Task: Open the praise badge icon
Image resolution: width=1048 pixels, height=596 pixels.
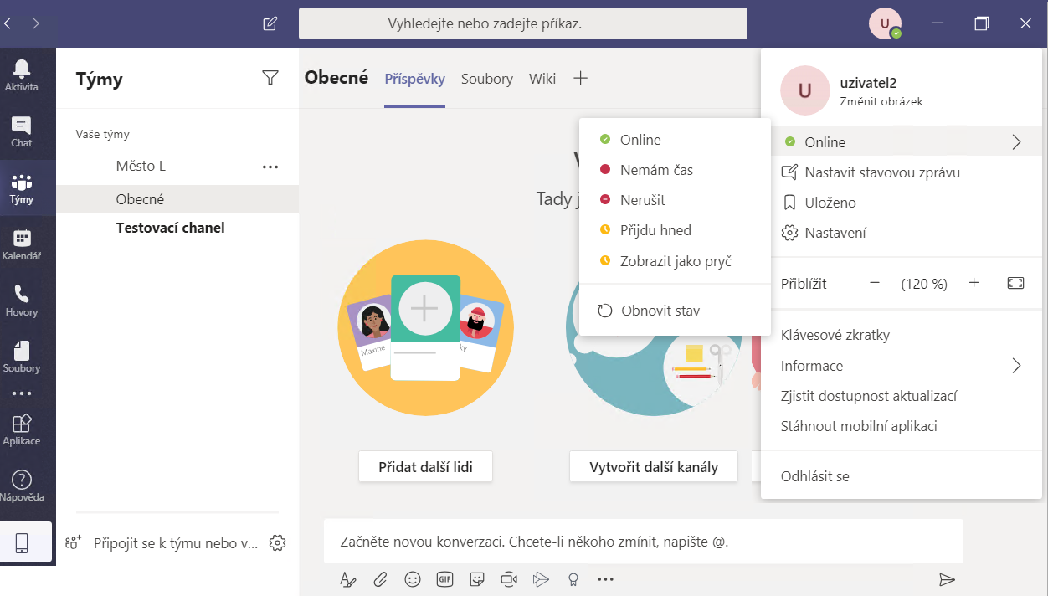Action: pos(573,578)
